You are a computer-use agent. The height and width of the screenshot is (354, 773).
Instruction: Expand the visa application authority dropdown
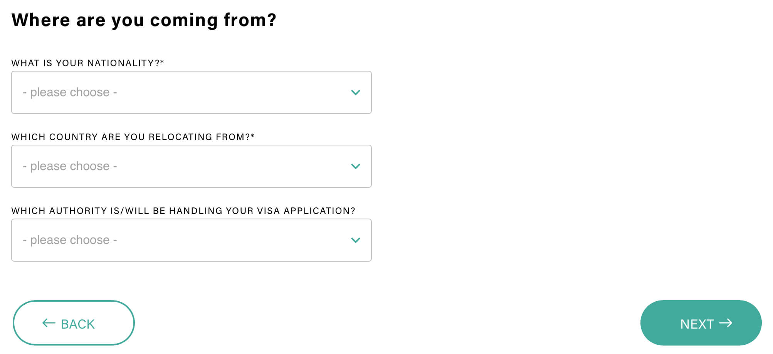[192, 240]
